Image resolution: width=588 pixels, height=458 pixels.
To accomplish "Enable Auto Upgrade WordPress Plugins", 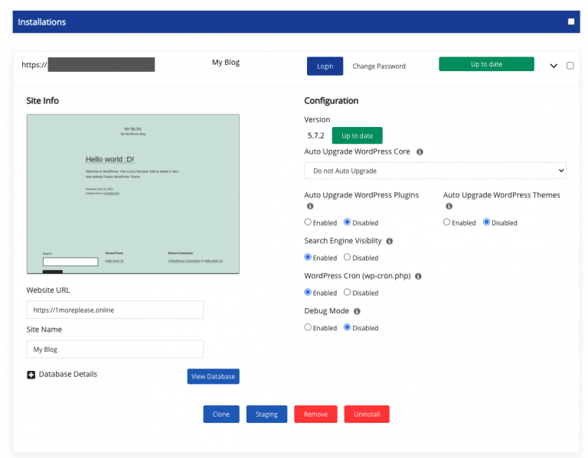I will tap(308, 223).
